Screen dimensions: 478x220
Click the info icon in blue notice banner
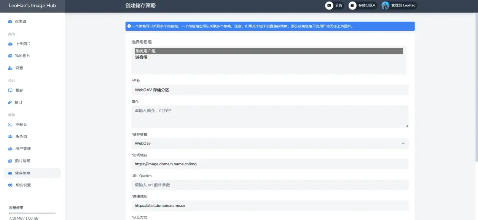tap(129, 26)
